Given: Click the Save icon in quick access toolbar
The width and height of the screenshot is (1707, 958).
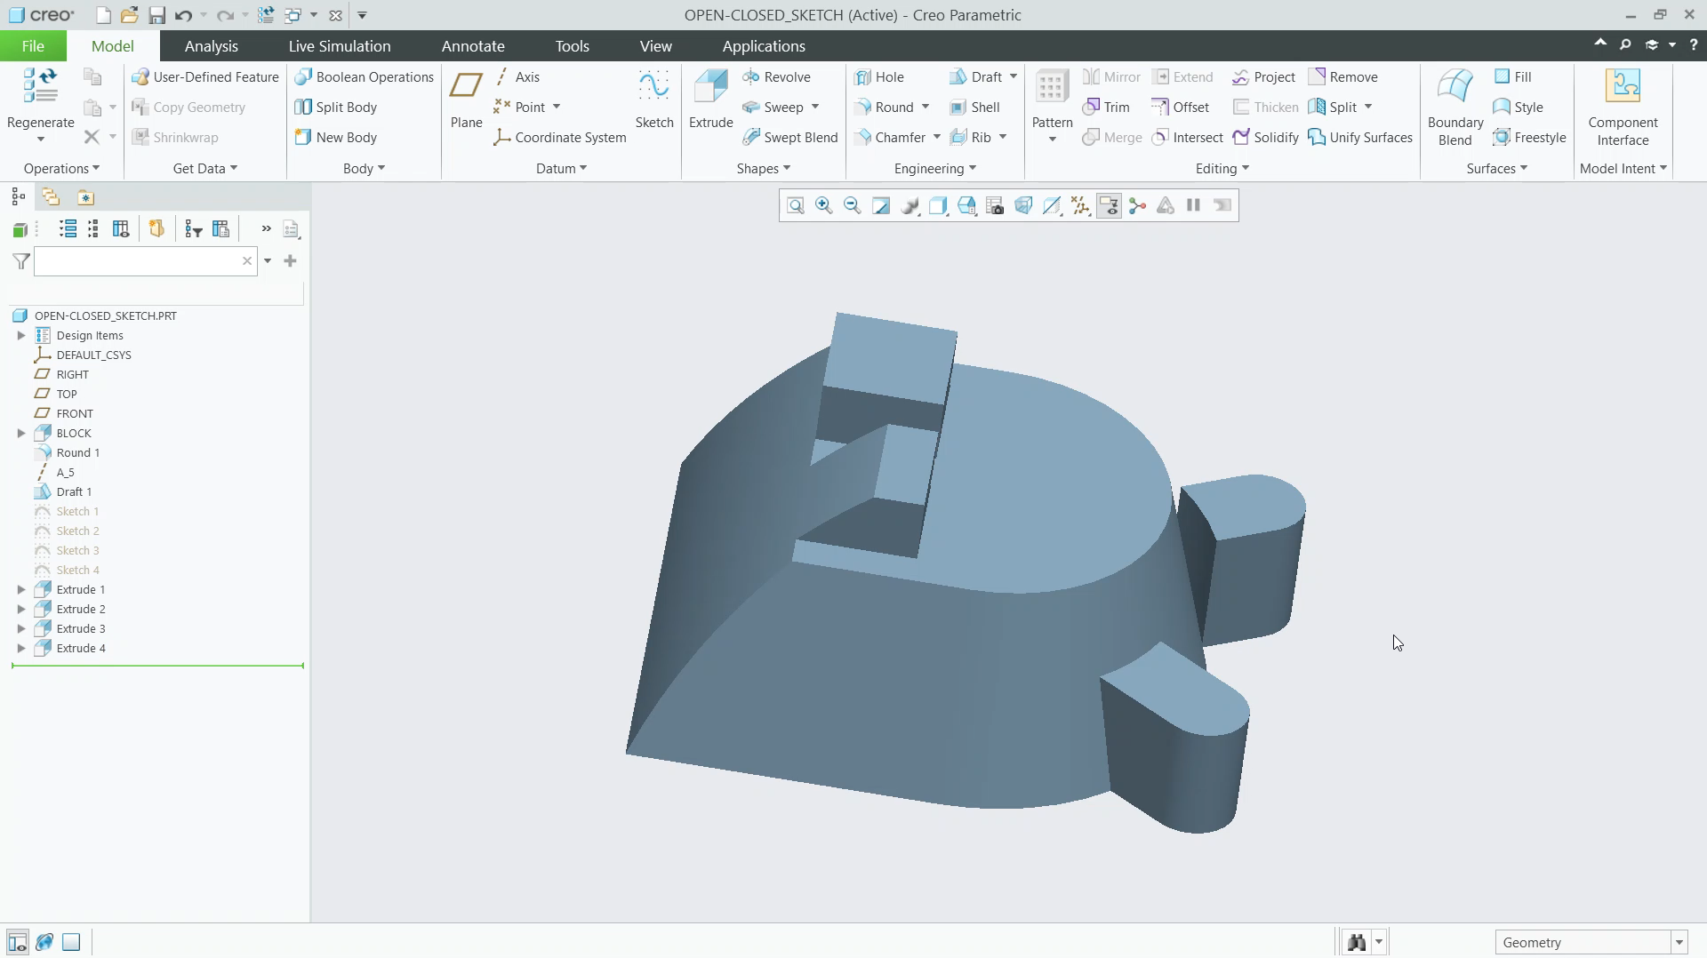Looking at the screenshot, I should click(156, 15).
